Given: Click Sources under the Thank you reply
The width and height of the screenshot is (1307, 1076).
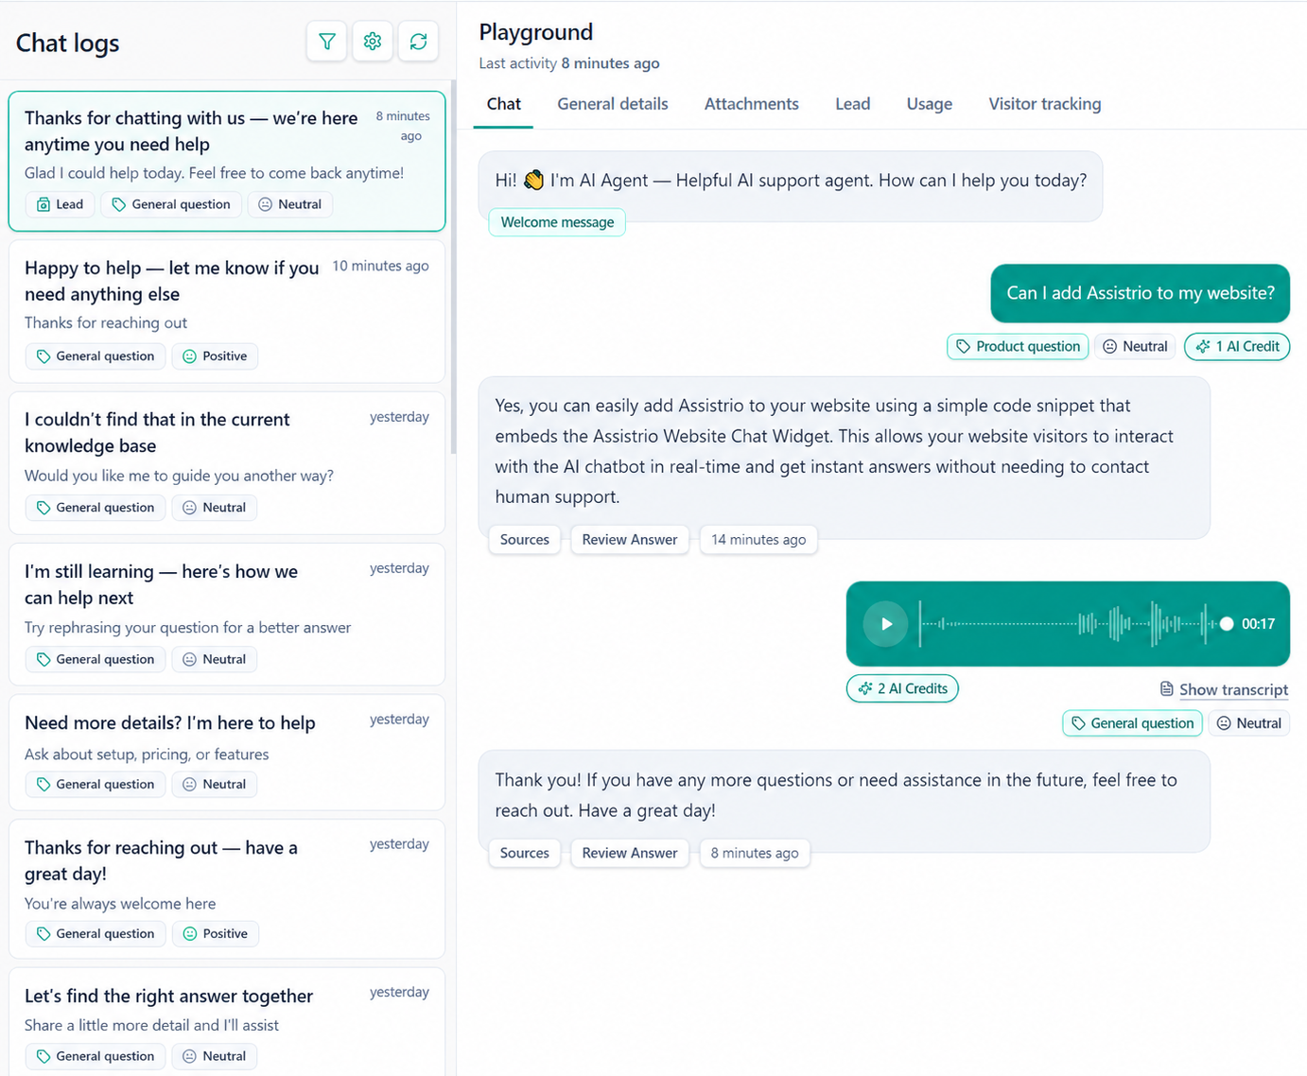Looking at the screenshot, I should (525, 853).
